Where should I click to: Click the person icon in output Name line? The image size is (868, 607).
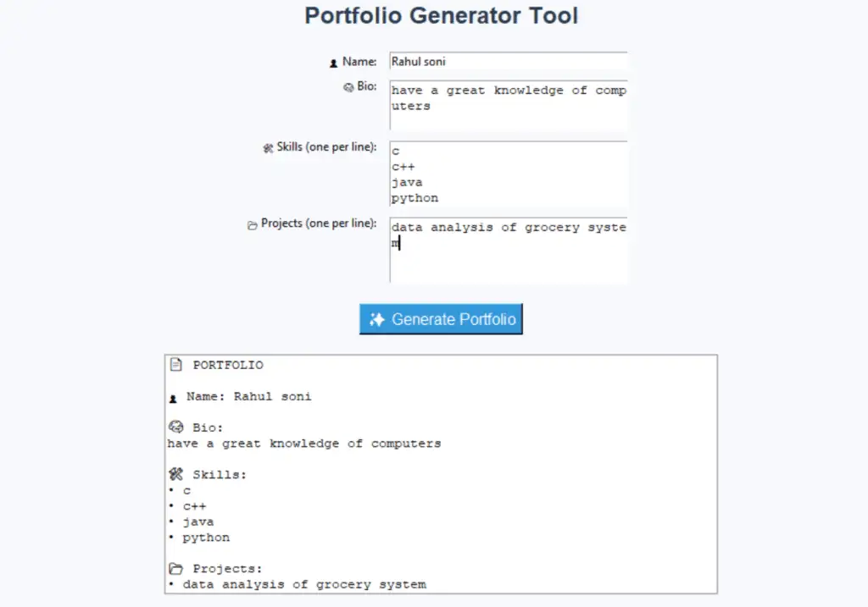click(174, 397)
